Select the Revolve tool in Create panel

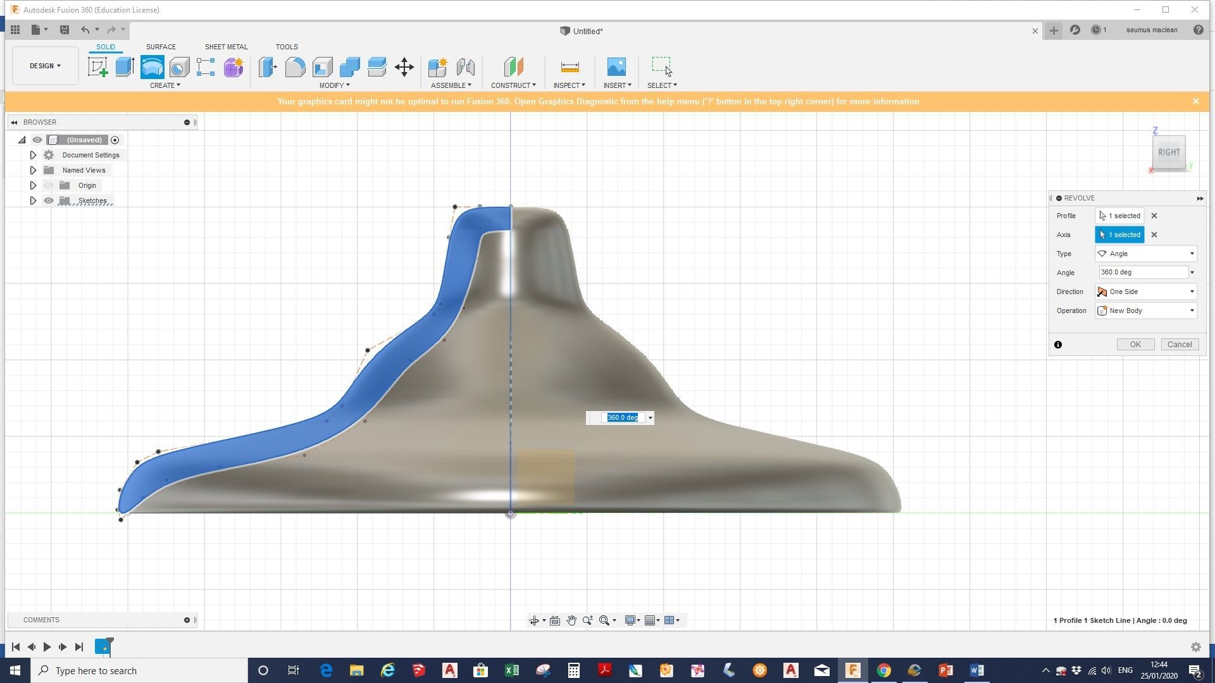(x=152, y=66)
